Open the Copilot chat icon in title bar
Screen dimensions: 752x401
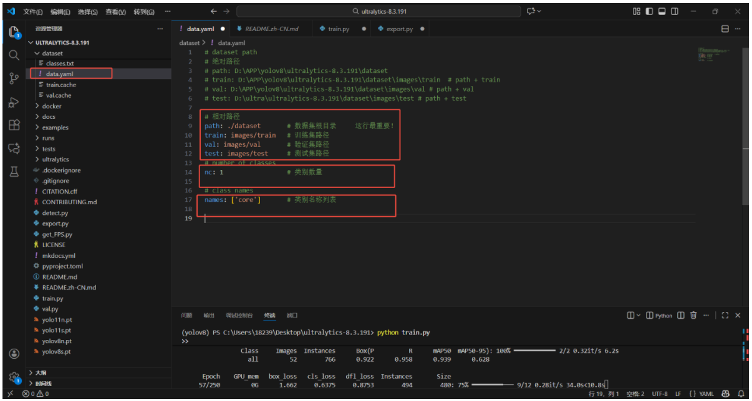click(x=531, y=11)
